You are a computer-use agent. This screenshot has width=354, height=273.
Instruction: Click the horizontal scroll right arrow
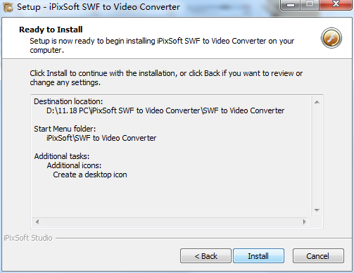tap(305, 222)
